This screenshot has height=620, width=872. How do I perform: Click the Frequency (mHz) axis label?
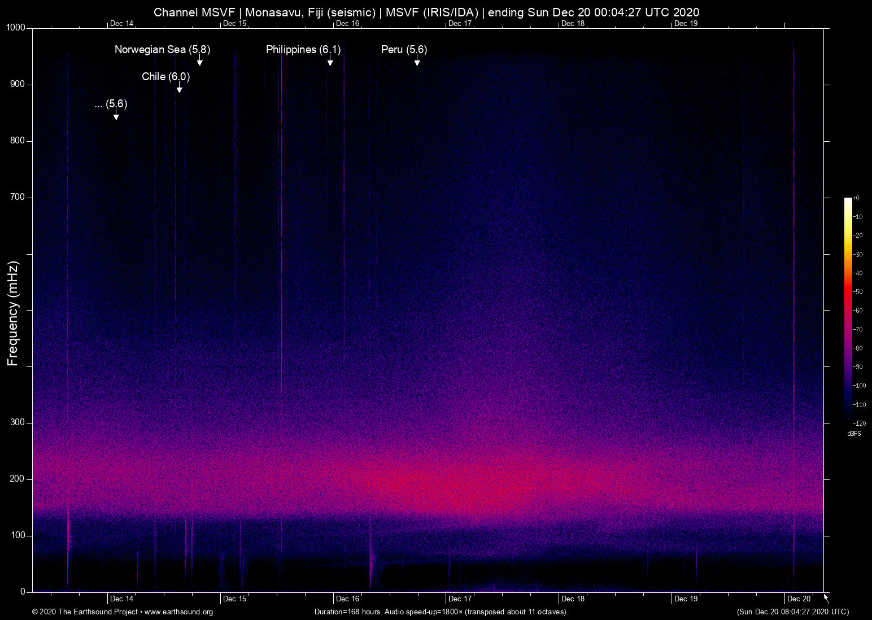(13, 313)
